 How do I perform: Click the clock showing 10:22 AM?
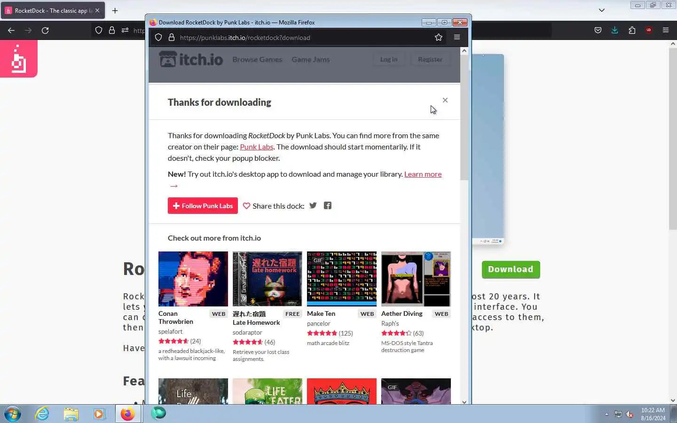point(653,410)
